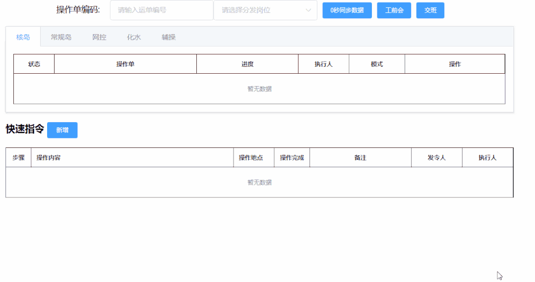The image size is (535, 282).
Task: Select the 进度 column header
Action: (247, 64)
